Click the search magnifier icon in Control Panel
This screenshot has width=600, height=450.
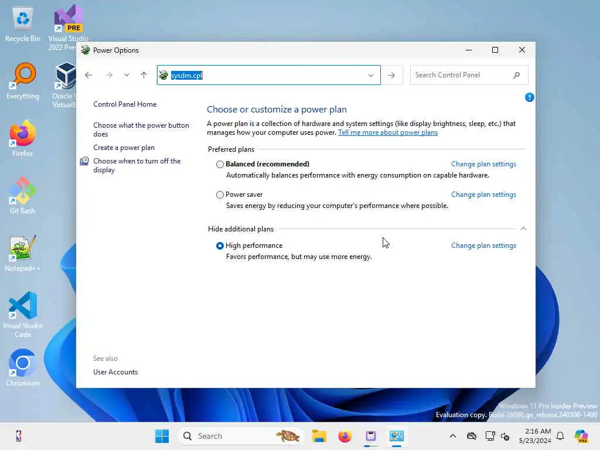click(517, 75)
